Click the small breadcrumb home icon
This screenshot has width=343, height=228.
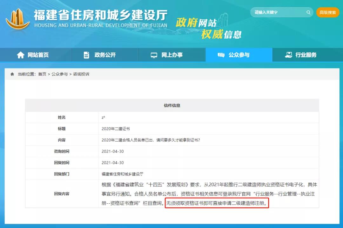point(12,74)
